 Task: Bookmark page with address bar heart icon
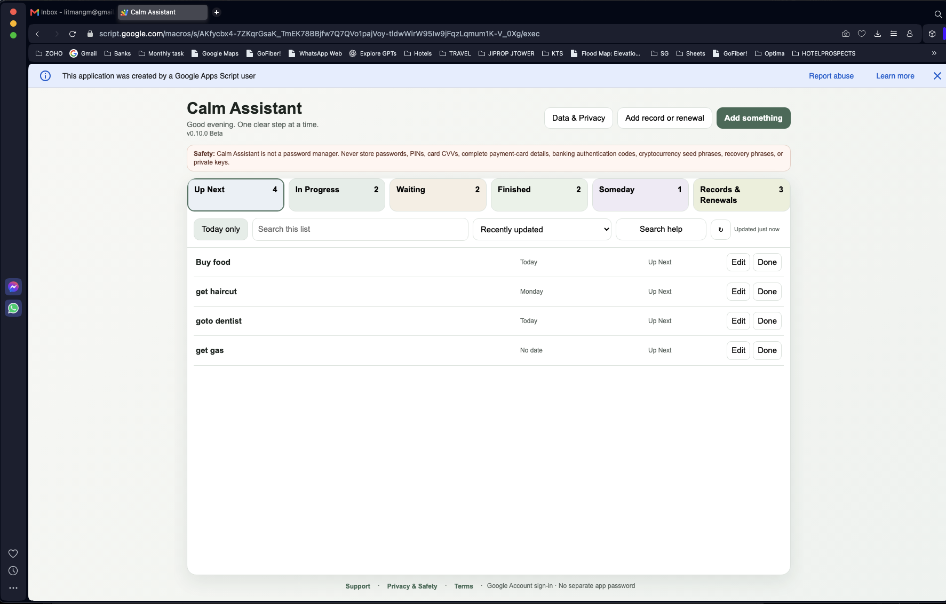862,34
